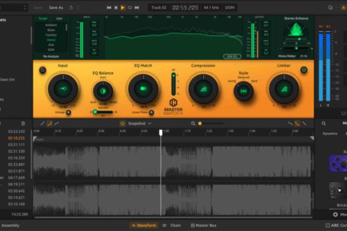Open the preset selector at top left
The height and width of the screenshot is (231, 347).
click(x=14, y=7)
